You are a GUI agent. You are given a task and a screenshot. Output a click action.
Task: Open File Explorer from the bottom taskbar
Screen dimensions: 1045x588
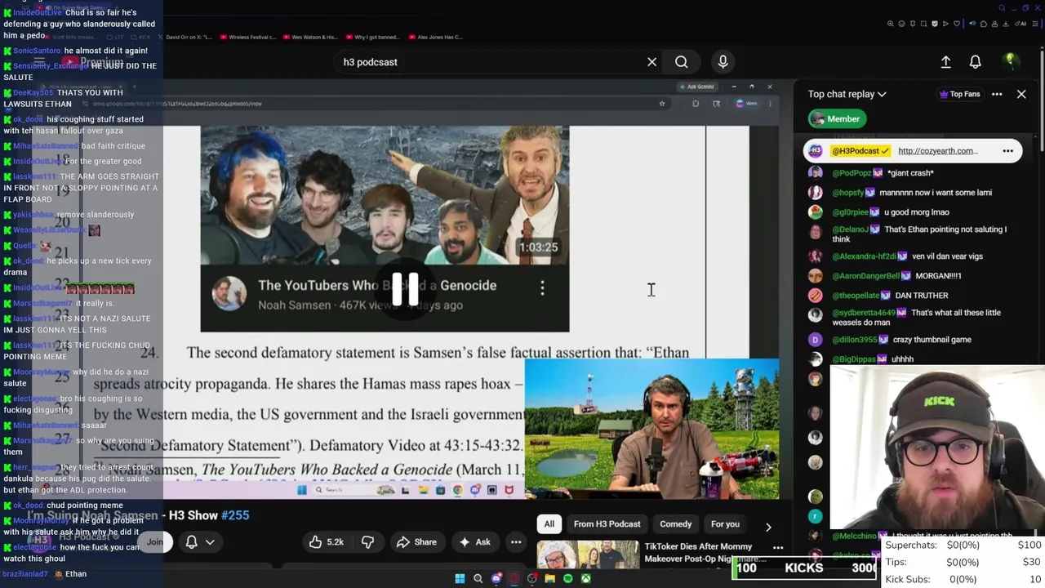coord(549,579)
